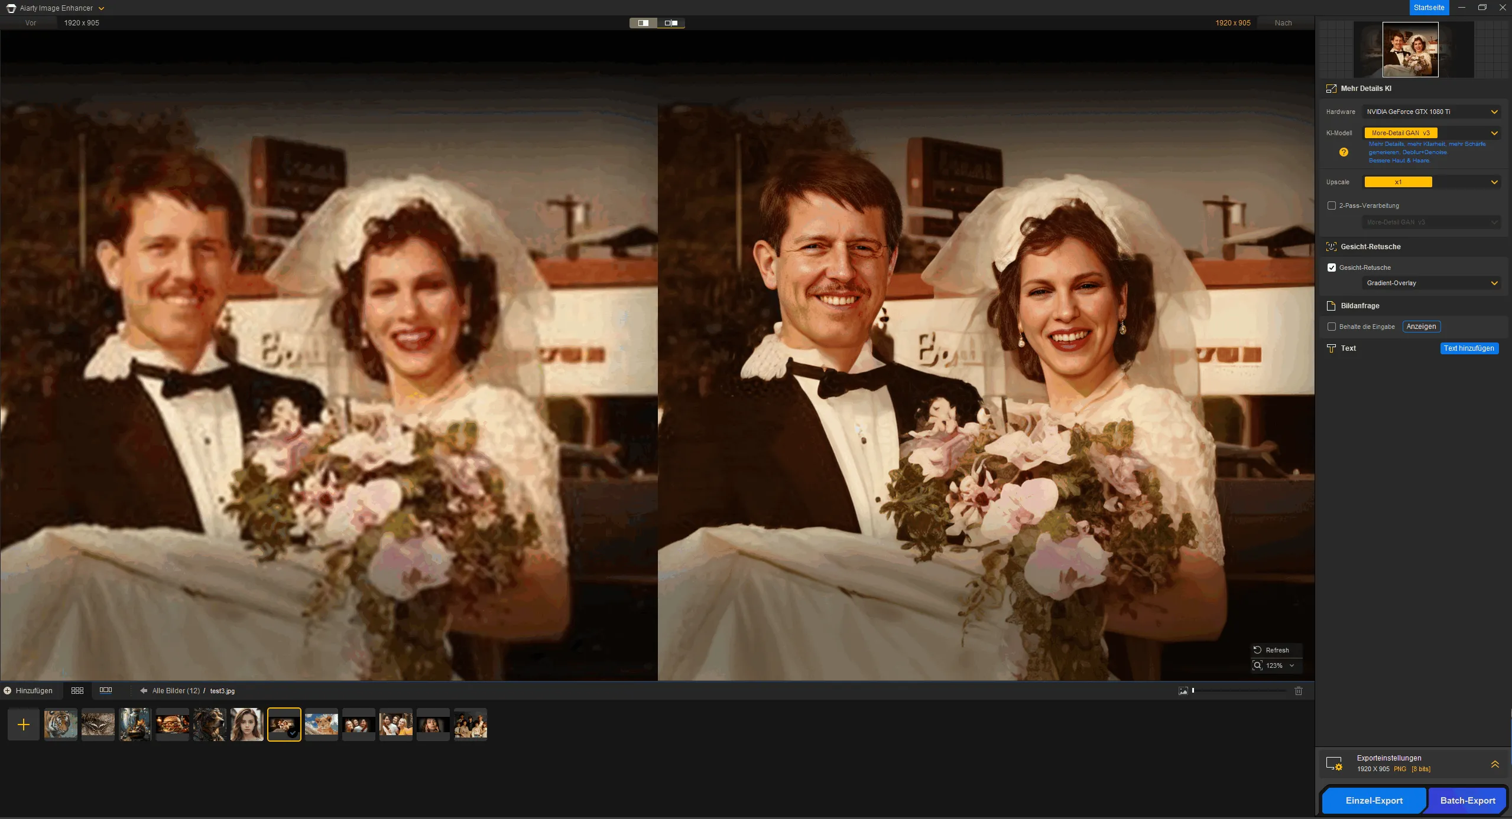This screenshot has width=1512, height=819.
Task: Click the yellow help question mark icon
Action: (1344, 152)
